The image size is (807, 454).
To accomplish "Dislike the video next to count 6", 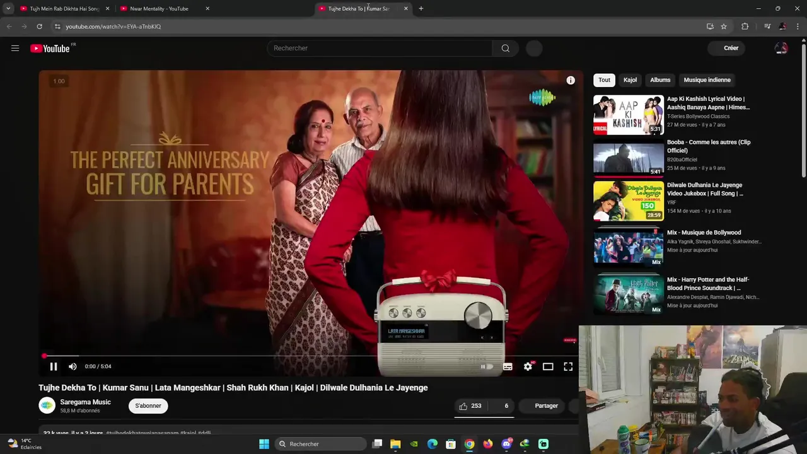I will tap(502, 406).
